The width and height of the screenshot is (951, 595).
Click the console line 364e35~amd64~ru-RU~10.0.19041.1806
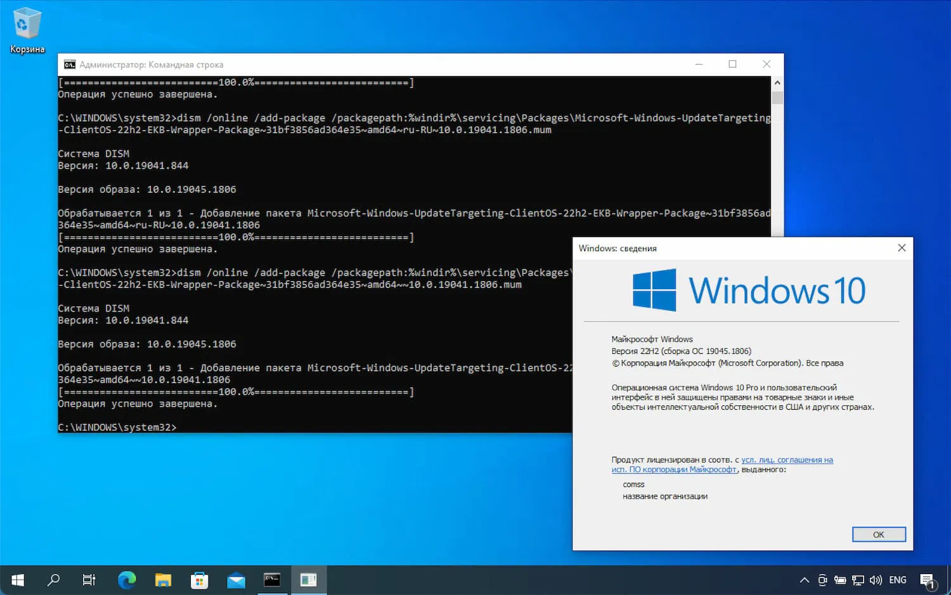(159, 225)
